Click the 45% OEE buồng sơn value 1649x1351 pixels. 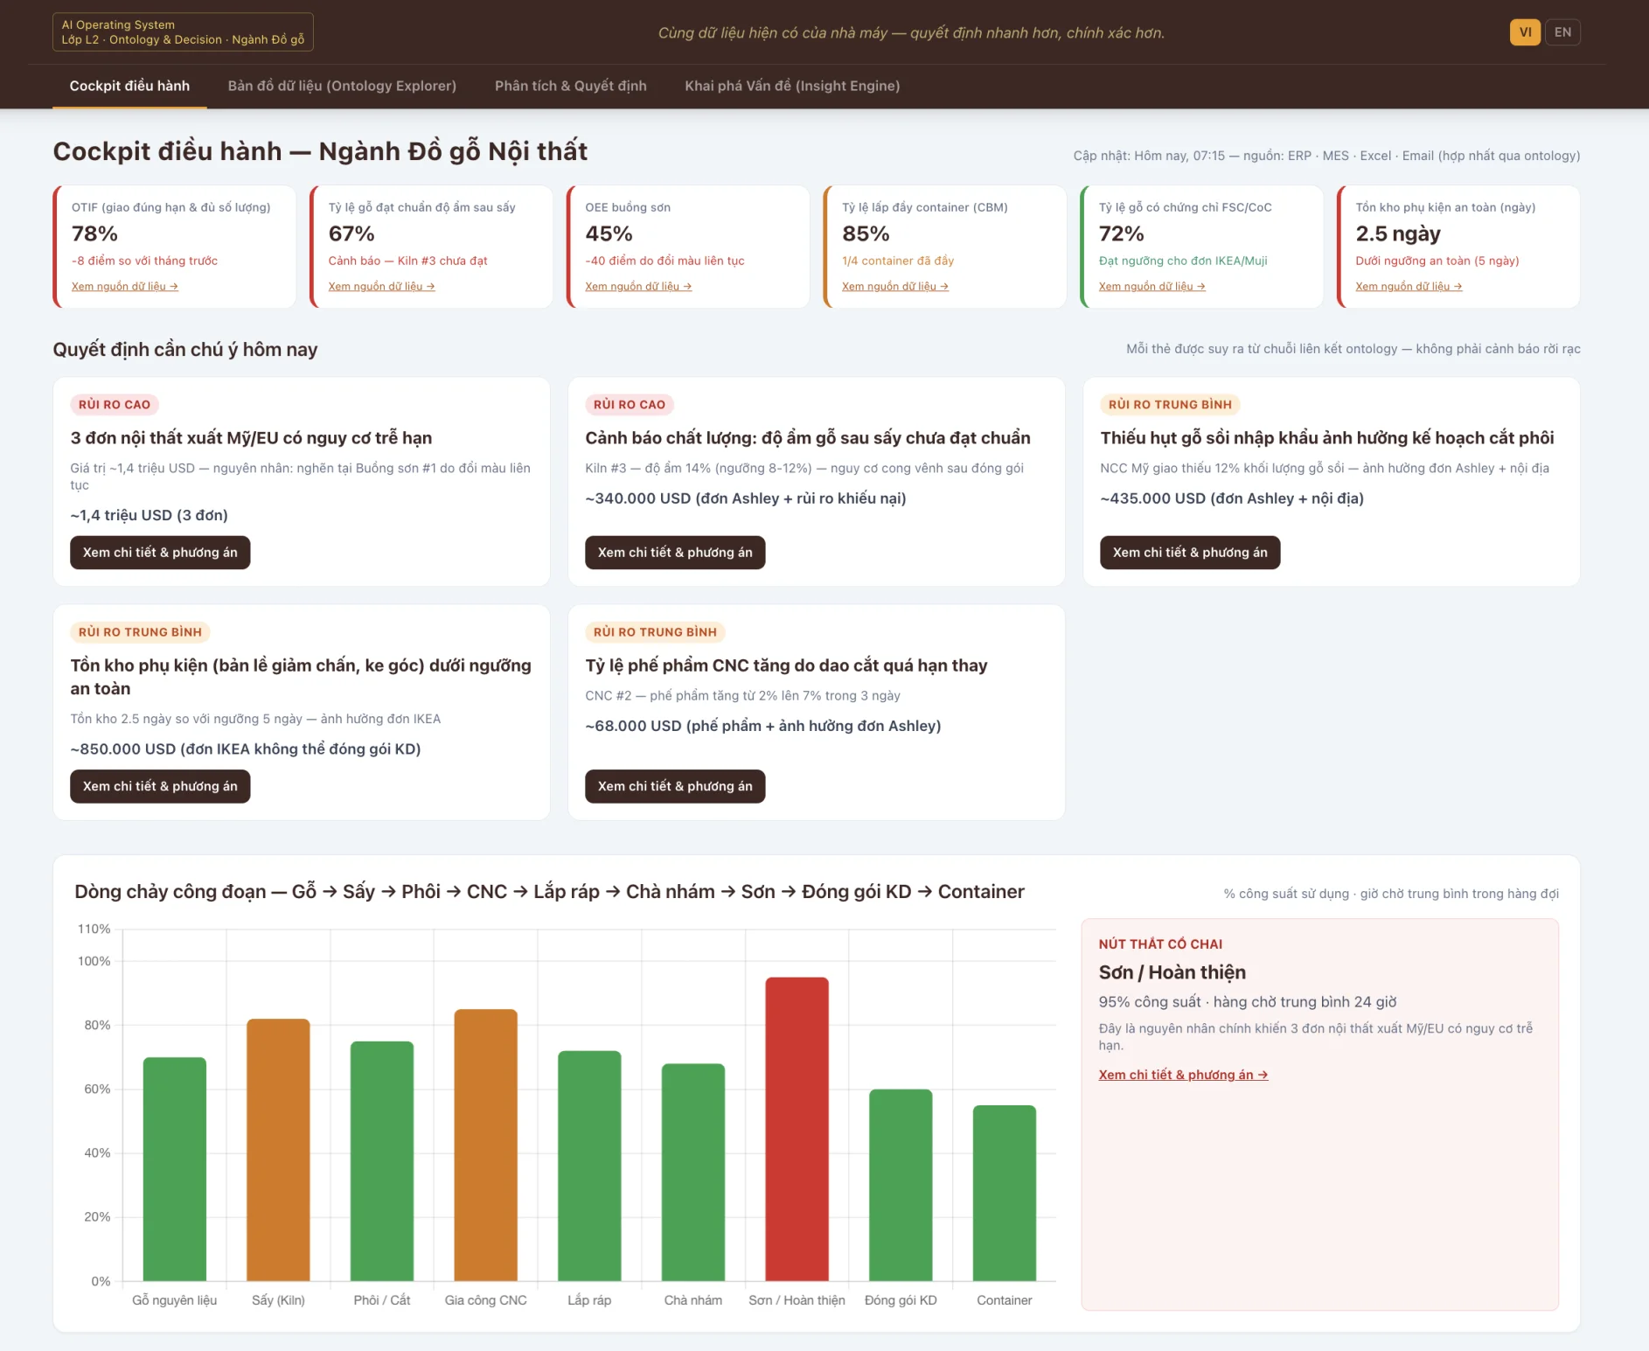click(x=609, y=233)
